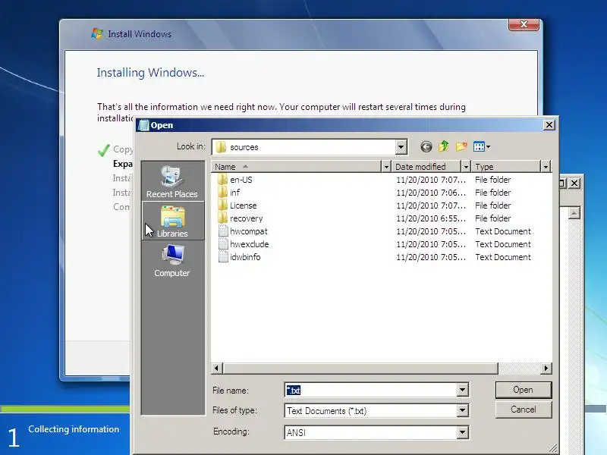The image size is (607, 455).
Task: Select the recovery folder icon
Action: coord(222,218)
